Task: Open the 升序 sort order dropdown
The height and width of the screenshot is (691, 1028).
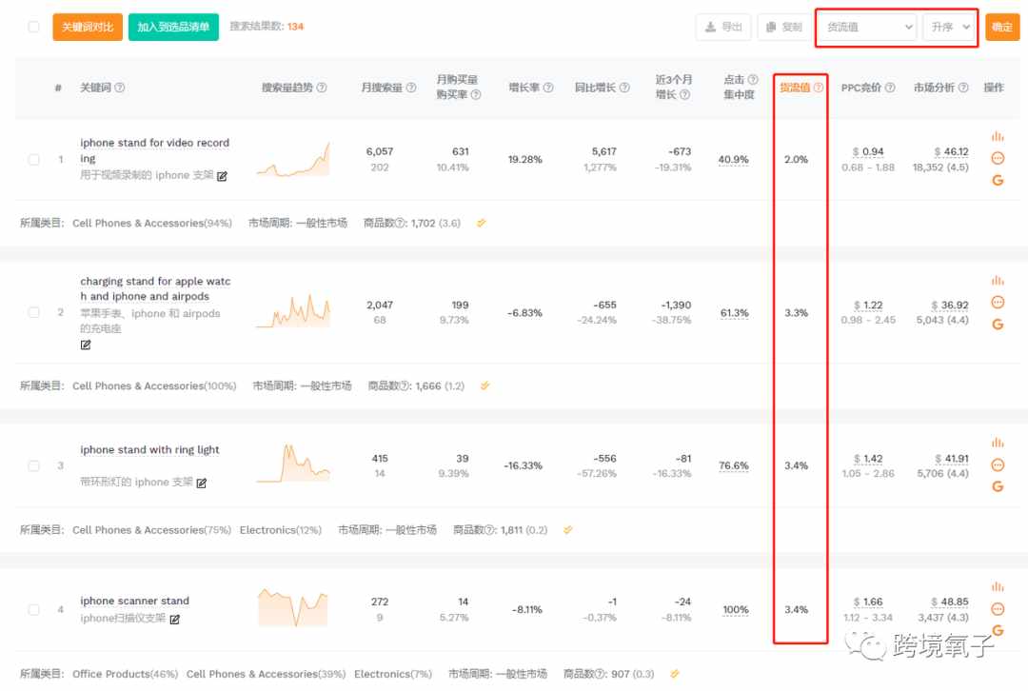Action: coord(949,27)
